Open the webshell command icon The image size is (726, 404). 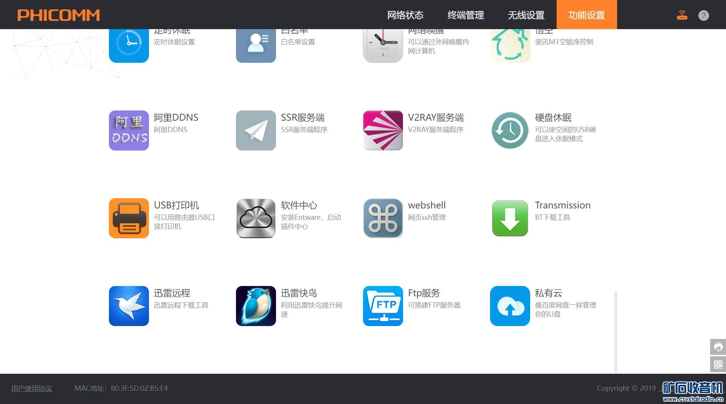383,218
